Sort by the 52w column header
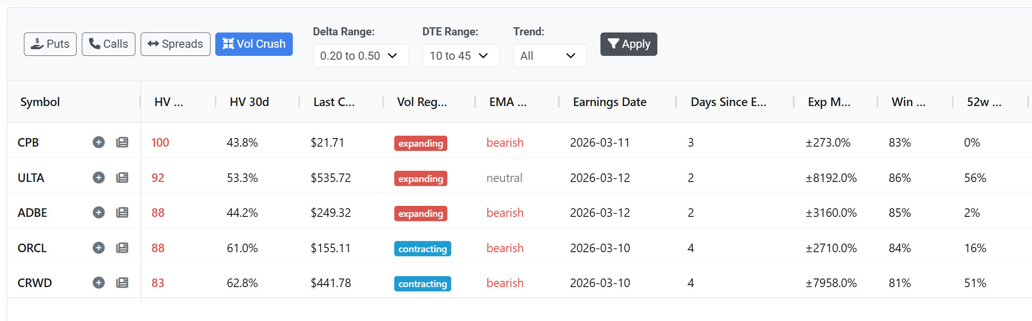The height and width of the screenshot is (321, 1032). point(984,102)
